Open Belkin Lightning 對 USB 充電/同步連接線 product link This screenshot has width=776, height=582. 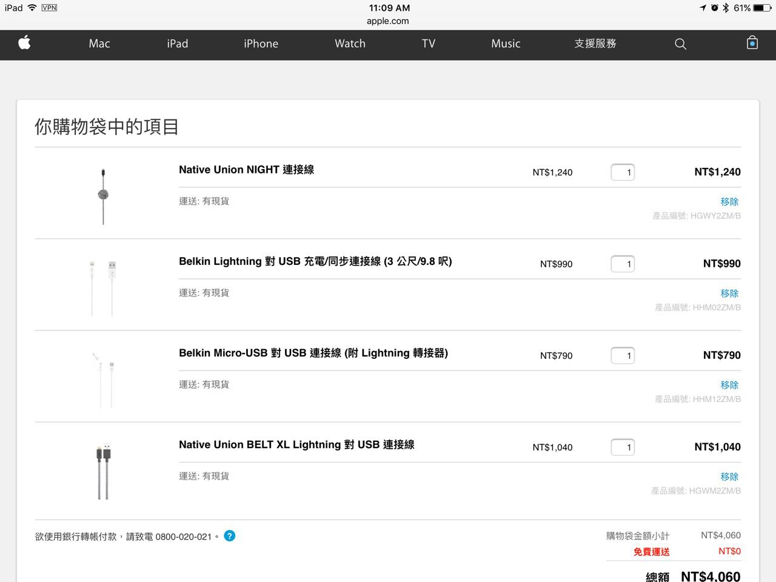pos(315,261)
